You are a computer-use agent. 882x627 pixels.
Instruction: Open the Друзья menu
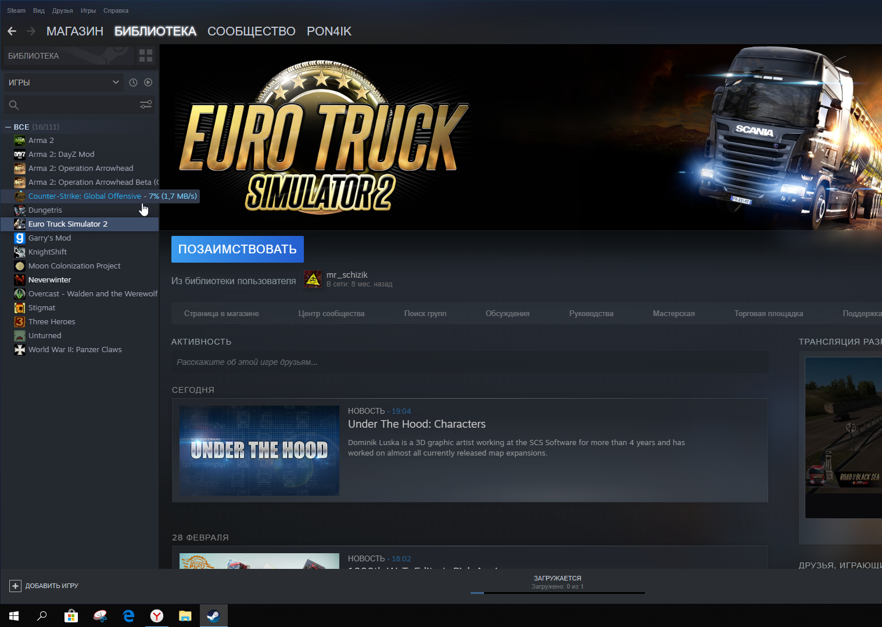pos(62,10)
